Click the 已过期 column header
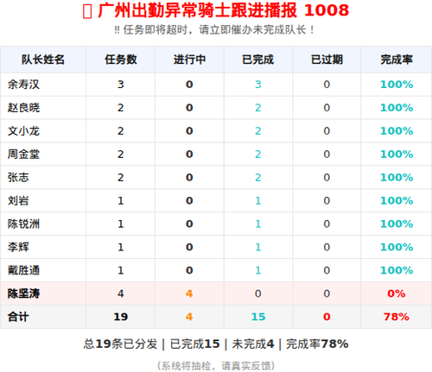The height and width of the screenshot is (372, 432). [x=327, y=60]
